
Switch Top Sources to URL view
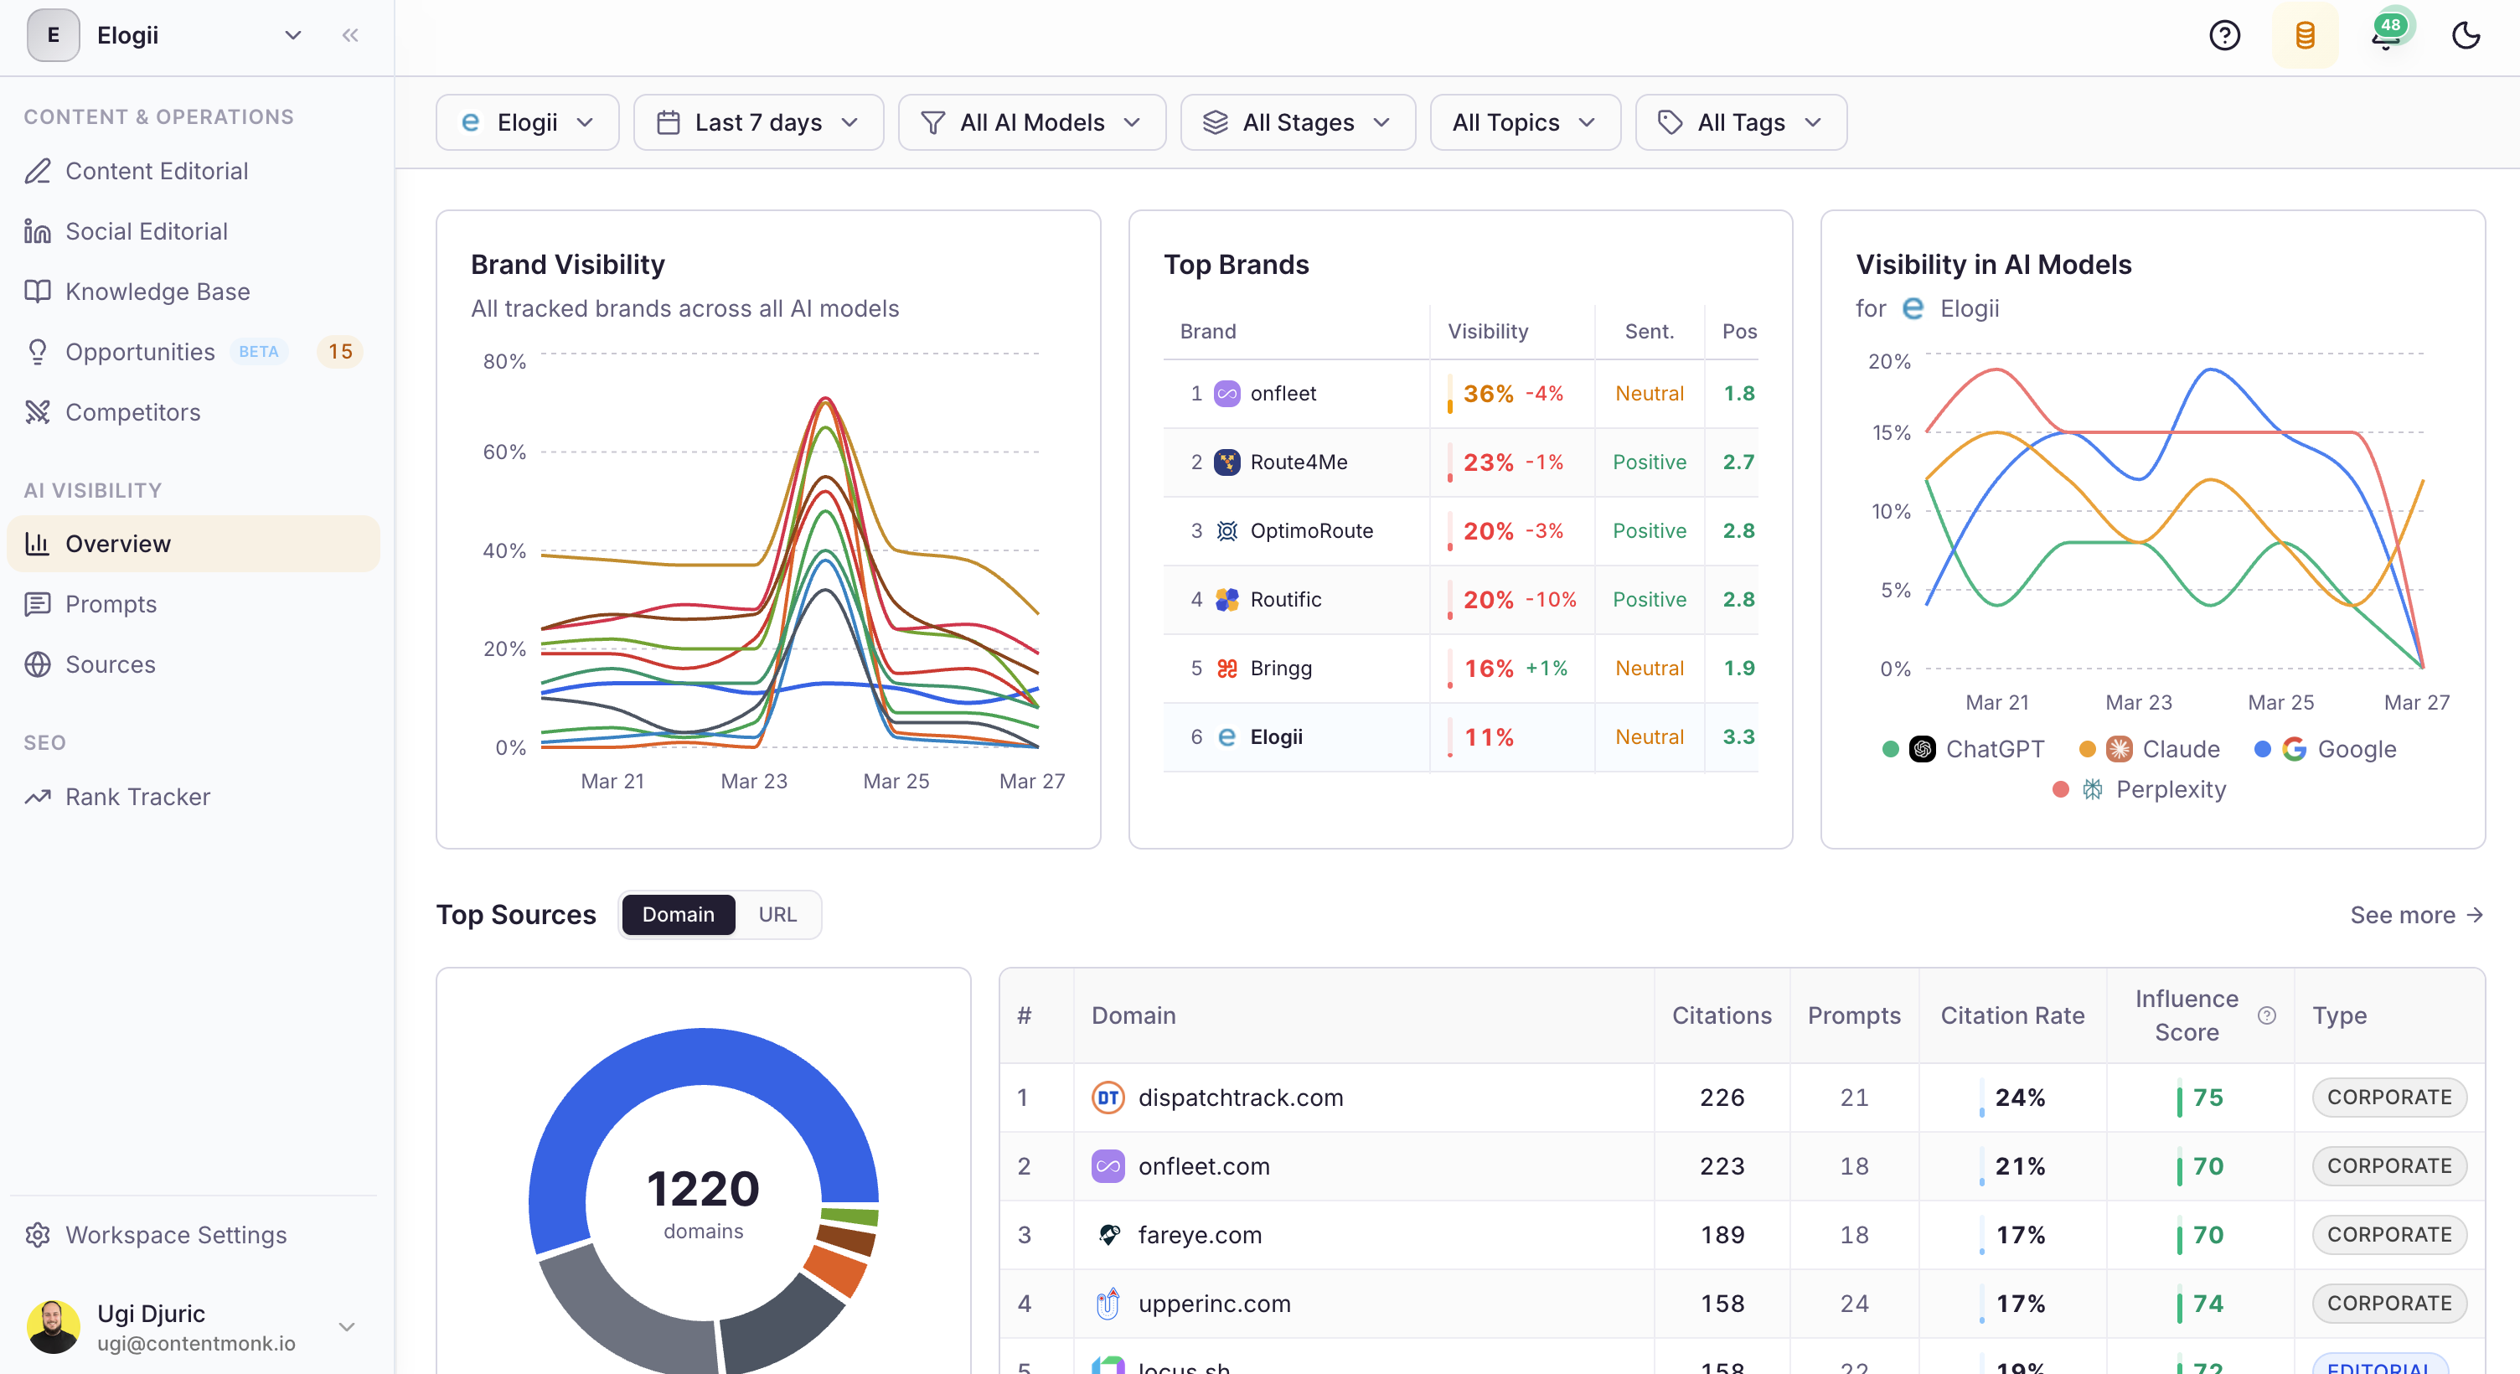777,914
